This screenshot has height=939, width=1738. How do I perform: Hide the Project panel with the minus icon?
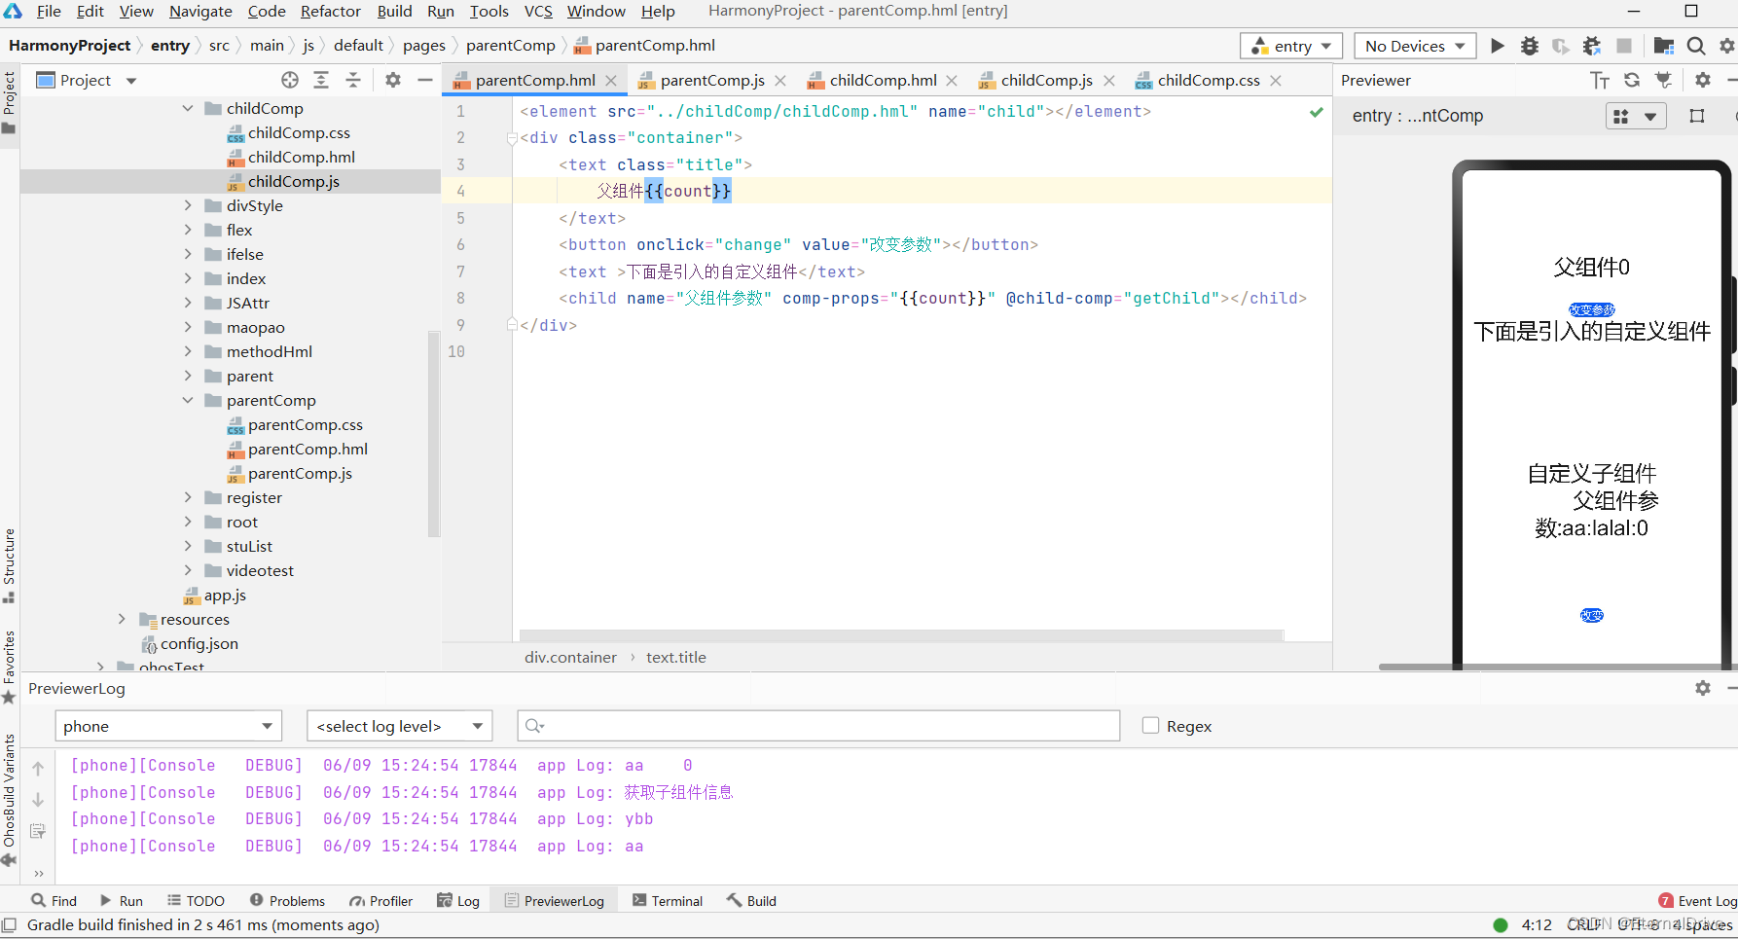[x=425, y=80]
